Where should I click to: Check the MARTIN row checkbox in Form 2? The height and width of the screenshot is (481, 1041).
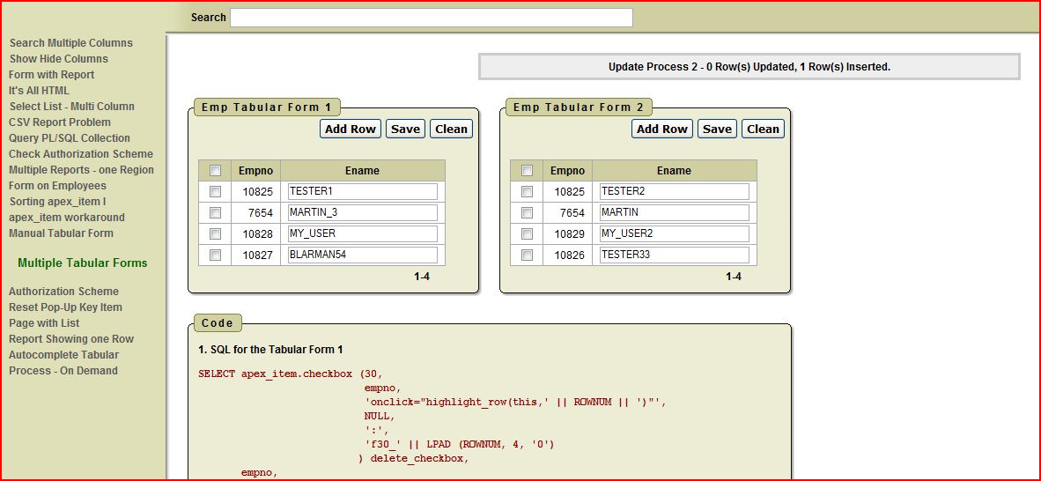pos(527,212)
